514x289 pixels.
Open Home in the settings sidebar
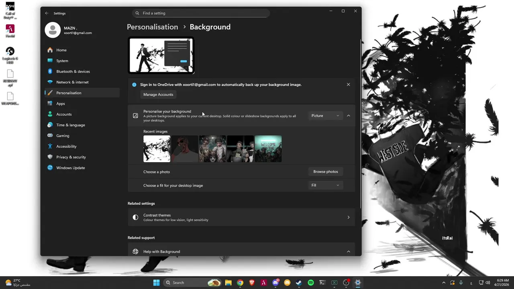pyautogui.click(x=82, y=50)
